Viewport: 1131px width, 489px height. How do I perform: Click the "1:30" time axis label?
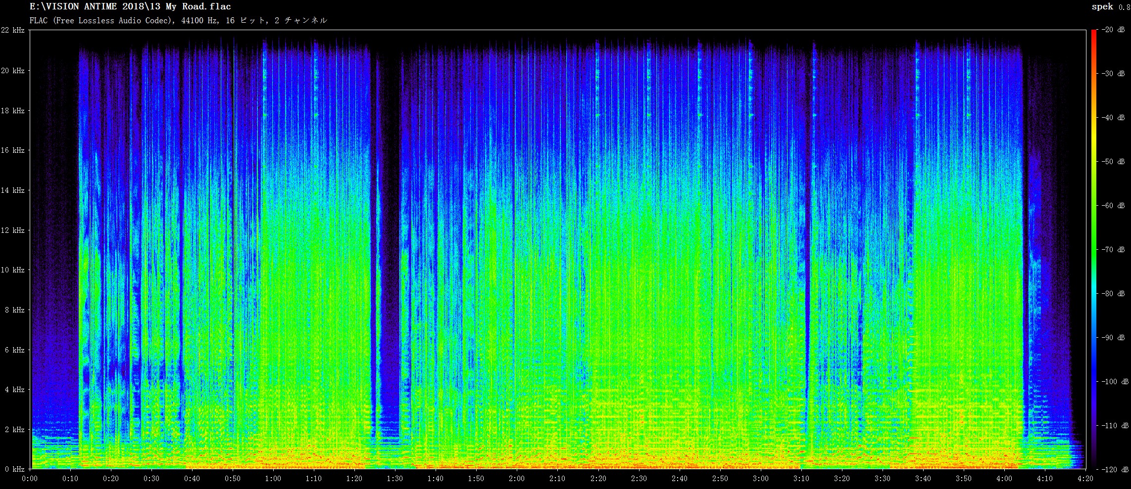tap(395, 479)
